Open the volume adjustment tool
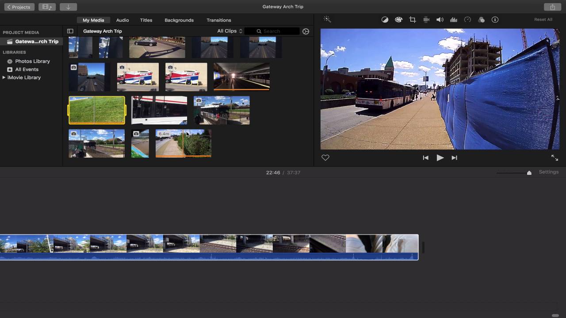Viewport: 566px width, 318px height. 440,20
